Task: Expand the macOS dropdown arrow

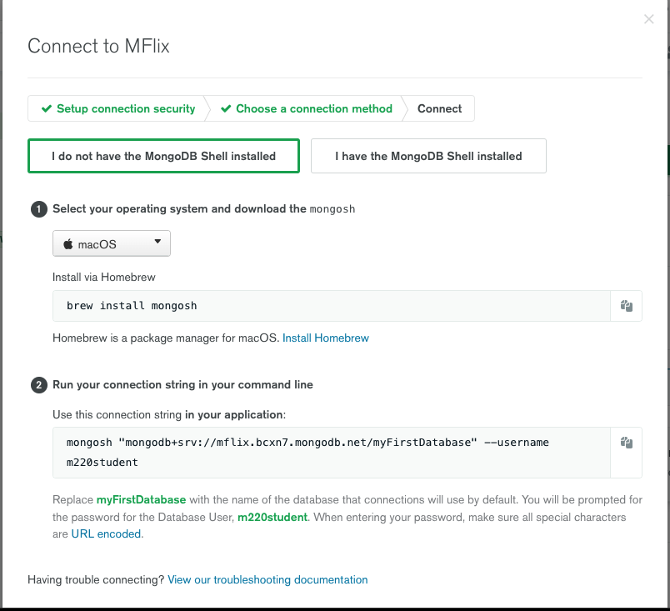Action: [157, 243]
